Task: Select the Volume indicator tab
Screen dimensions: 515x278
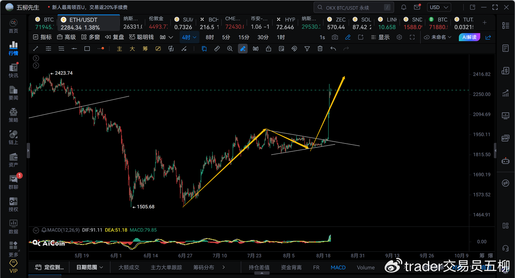Action: pos(366,267)
